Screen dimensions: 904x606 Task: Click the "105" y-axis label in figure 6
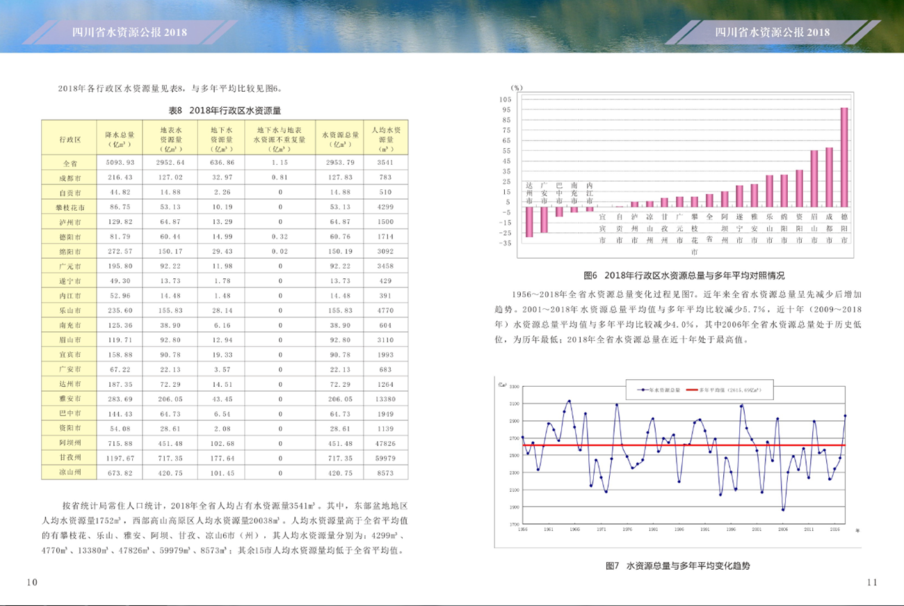505,99
